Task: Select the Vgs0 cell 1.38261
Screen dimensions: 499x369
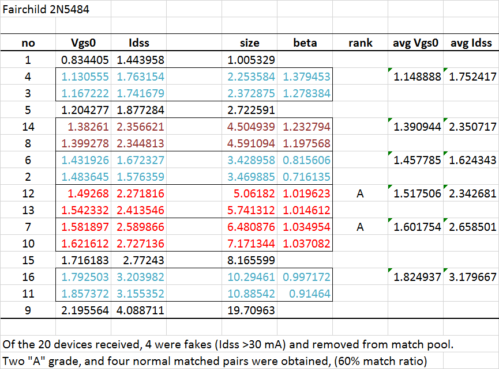Action: point(84,127)
